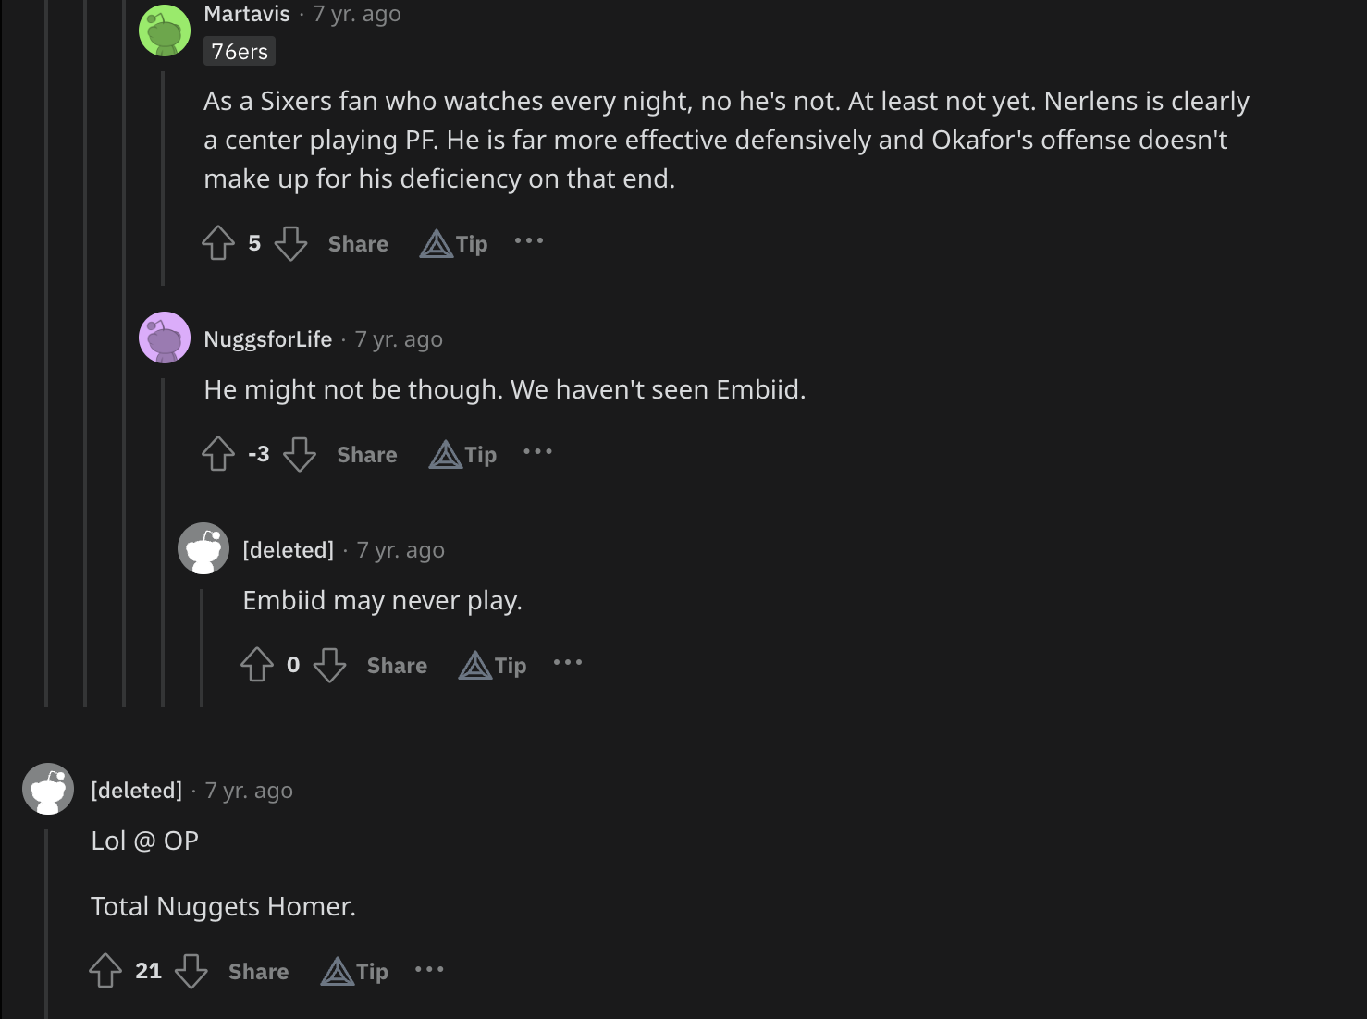The height and width of the screenshot is (1019, 1367).
Task: Open more options on 'Total Nuggets Homer' comment
Action: click(x=429, y=969)
